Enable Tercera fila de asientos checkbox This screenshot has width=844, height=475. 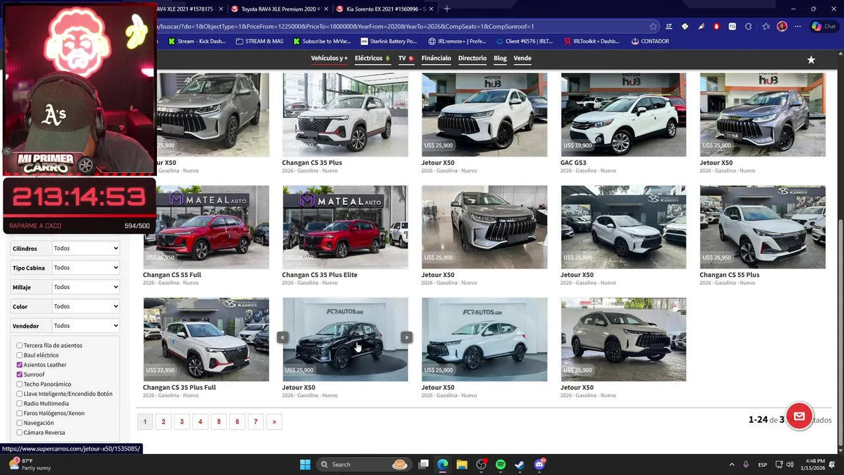coord(20,346)
